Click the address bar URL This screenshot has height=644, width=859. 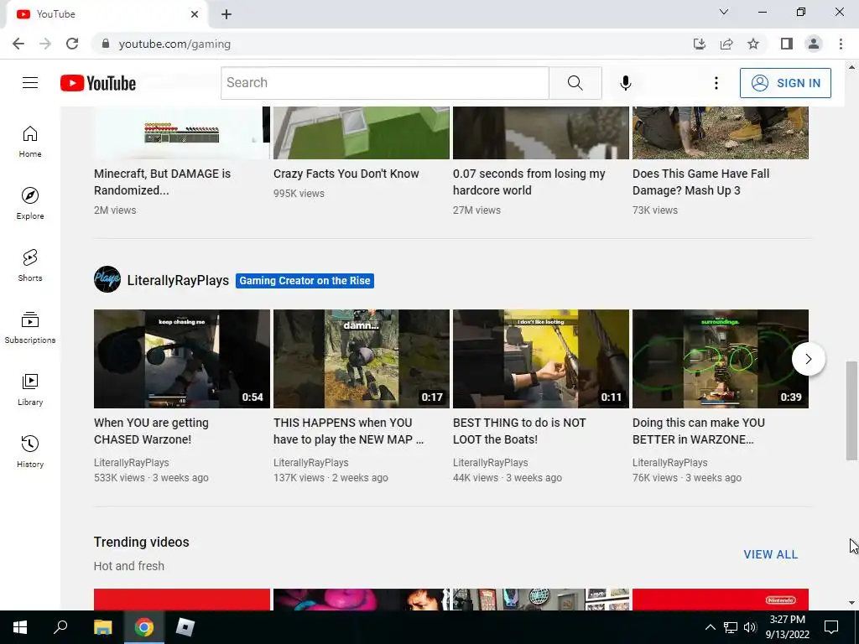click(x=174, y=44)
